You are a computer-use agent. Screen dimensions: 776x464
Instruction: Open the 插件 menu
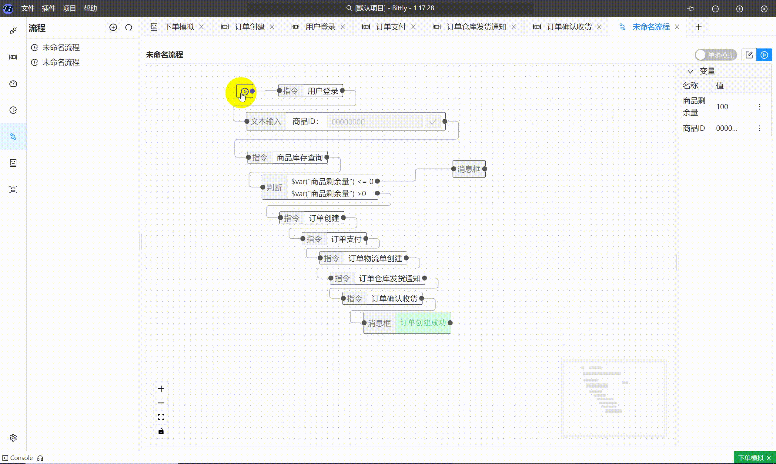[x=48, y=8]
